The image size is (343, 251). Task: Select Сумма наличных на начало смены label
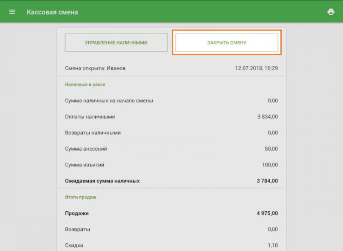tap(109, 101)
